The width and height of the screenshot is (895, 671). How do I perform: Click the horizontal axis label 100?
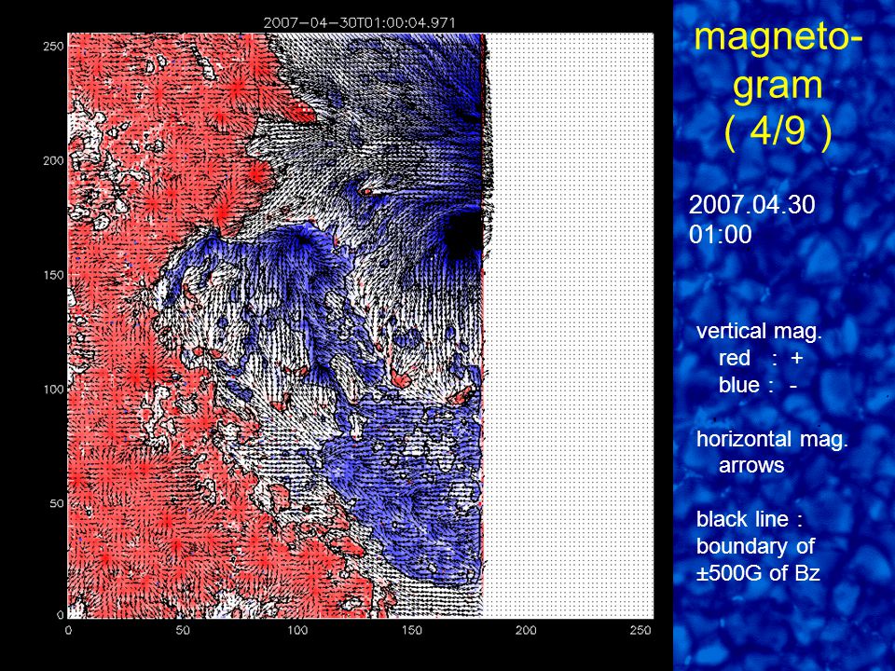point(297,630)
